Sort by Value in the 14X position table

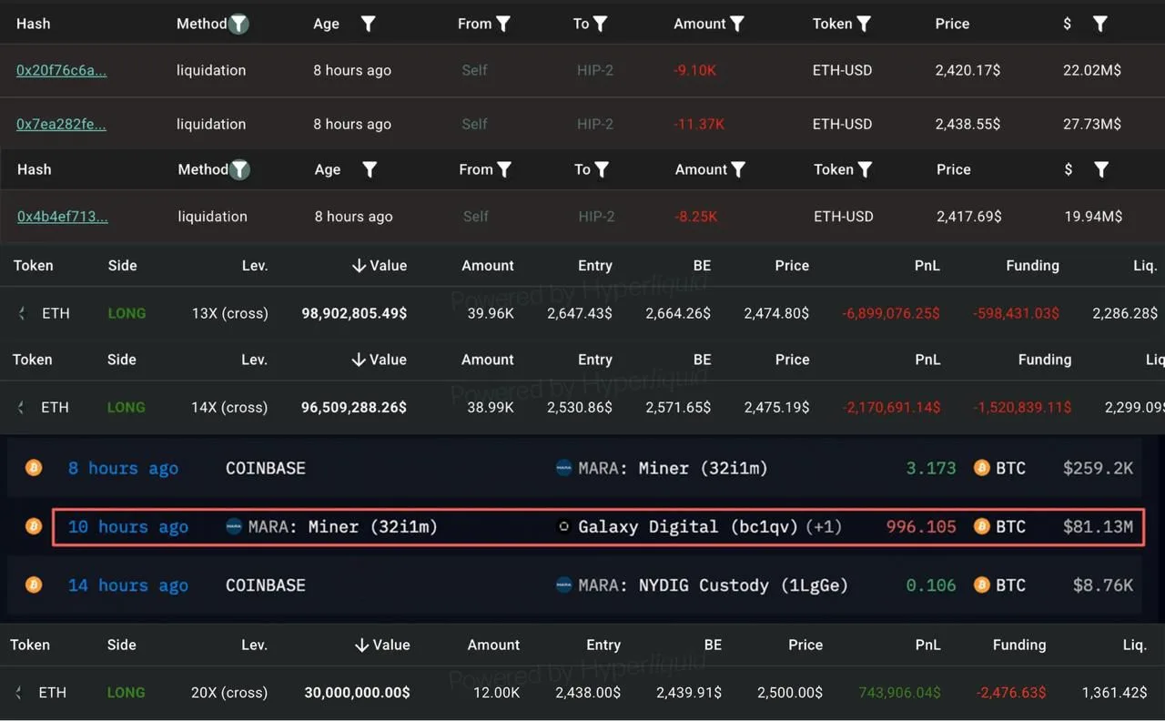pos(379,360)
